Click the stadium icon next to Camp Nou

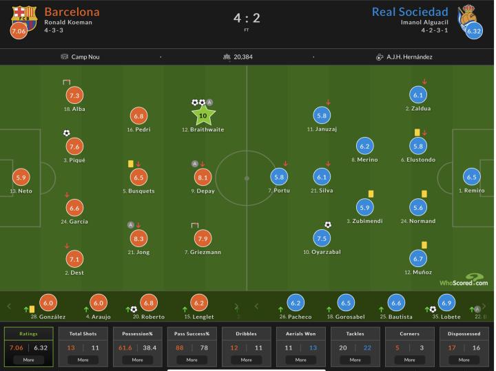pyautogui.click(x=65, y=57)
